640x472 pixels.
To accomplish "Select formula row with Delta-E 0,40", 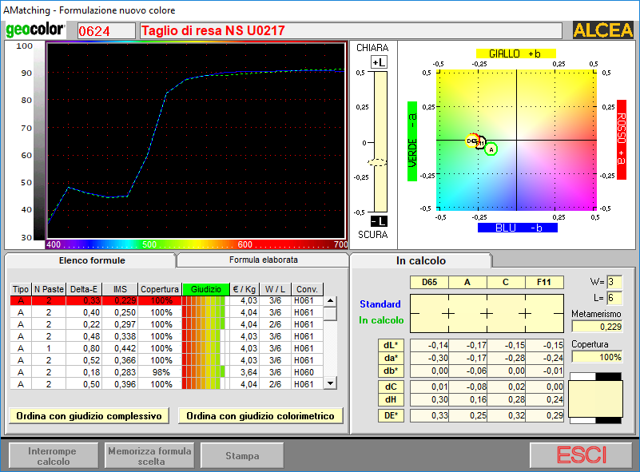I will point(166,312).
